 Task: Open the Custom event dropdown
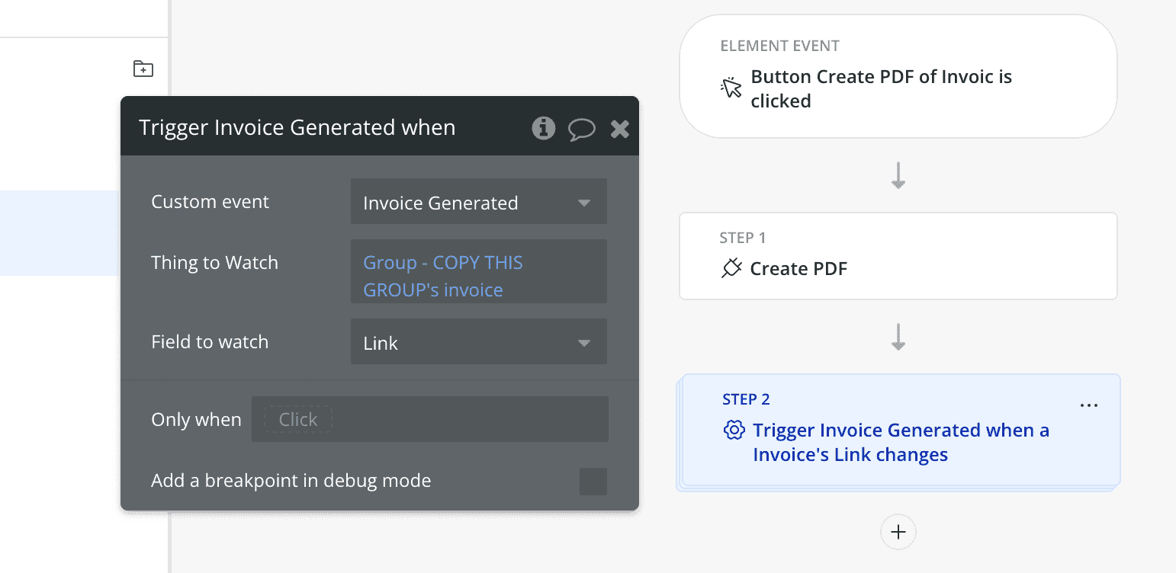(x=478, y=203)
